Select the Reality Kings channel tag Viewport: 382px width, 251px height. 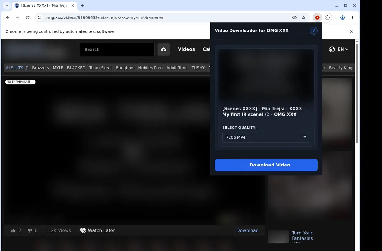pos(341,68)
